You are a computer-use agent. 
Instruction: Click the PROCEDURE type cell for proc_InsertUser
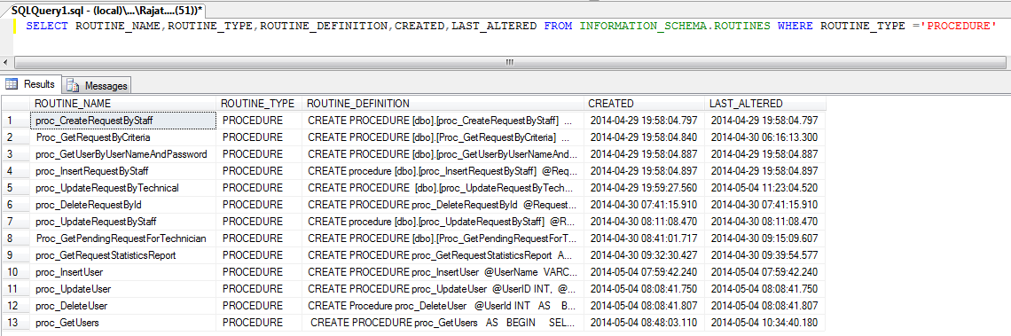259,272
